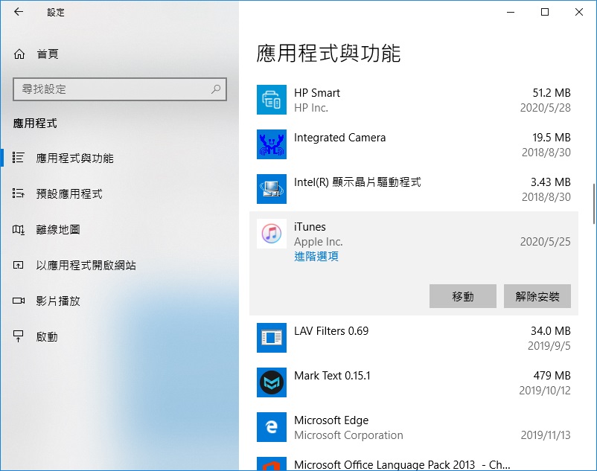Select the Mark Text 0.15.1 entry
Image resolution: width=597 pixels, height=471 pixels.
click(x=332, y=376)
